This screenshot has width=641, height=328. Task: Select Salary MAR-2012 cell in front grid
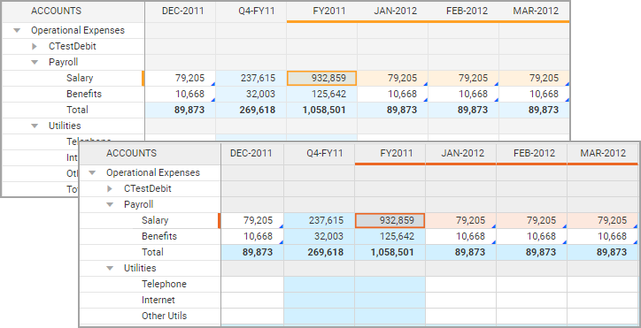pos(603,220)
